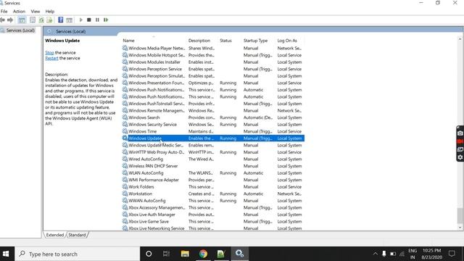Click gear icon beside Xbox Live Game Save

(x=125, y=221)
